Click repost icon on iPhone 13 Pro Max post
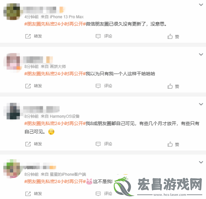The height and width of the screenshot is (199, 206). point(28,36)
